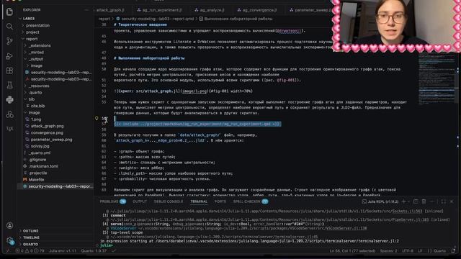The width and height of the screenshot is (461, 259).
Task: Open the Source Control view icon
Action: tap(9, 41)
